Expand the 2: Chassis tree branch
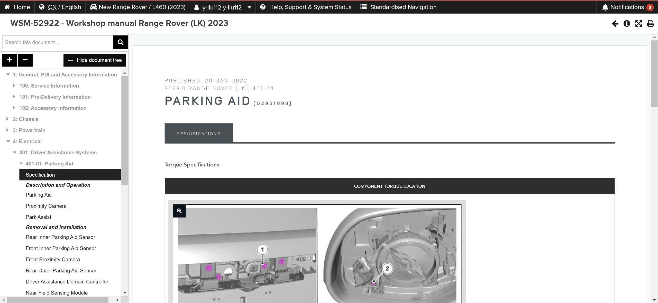 pos(7,119)
